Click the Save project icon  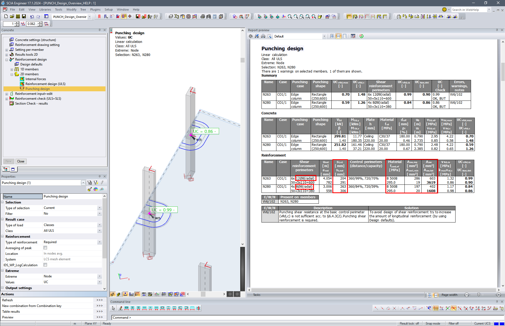click(x=24, y=17)
